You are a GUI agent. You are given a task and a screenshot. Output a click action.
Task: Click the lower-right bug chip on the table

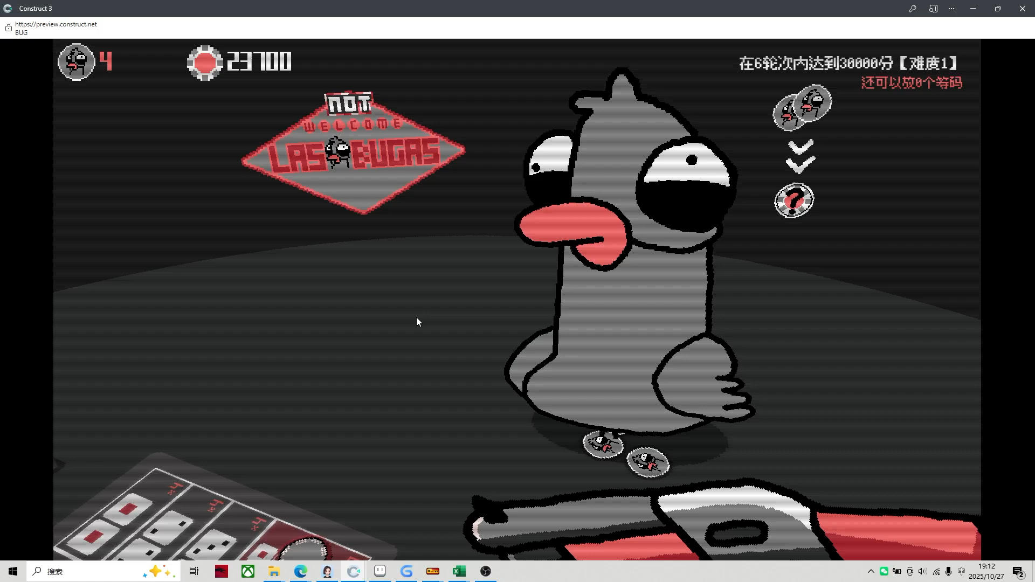648,462
